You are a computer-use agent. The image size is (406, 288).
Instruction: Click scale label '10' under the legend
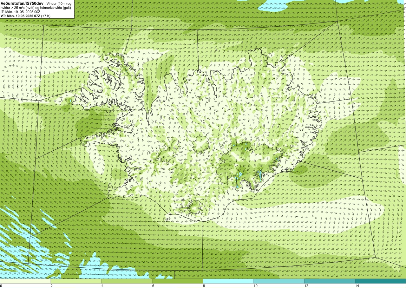coord(256,286)
